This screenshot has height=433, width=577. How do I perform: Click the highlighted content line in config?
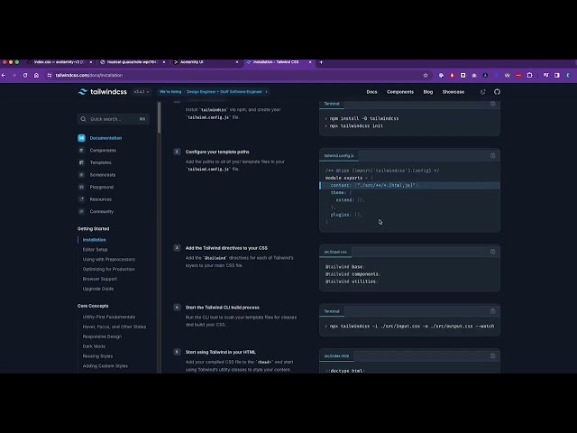click(409, 185)
